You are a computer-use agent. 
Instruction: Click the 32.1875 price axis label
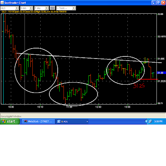[161, 37]
